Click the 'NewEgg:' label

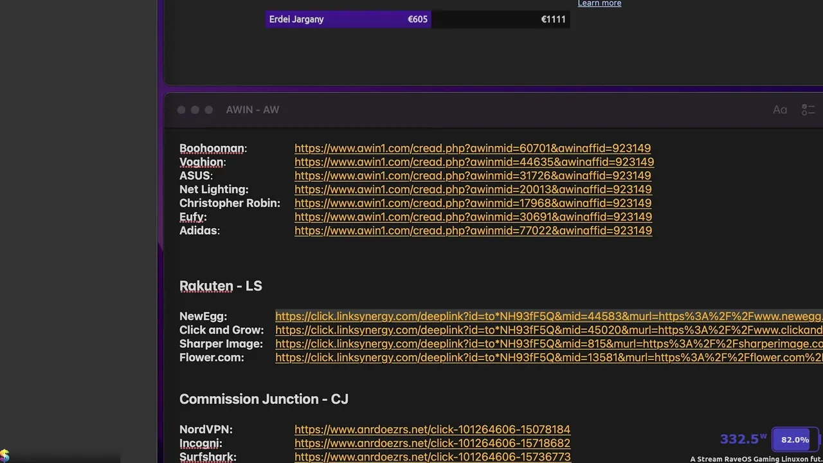click(x=203, y=316)
